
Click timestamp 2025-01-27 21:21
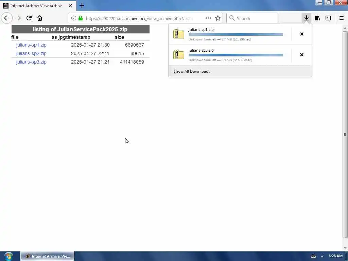[x=90, y=62]
